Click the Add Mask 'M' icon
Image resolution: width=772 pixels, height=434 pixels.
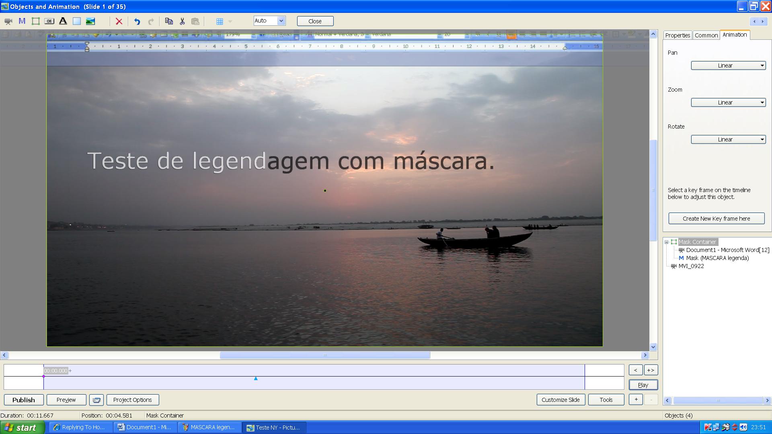22,21
